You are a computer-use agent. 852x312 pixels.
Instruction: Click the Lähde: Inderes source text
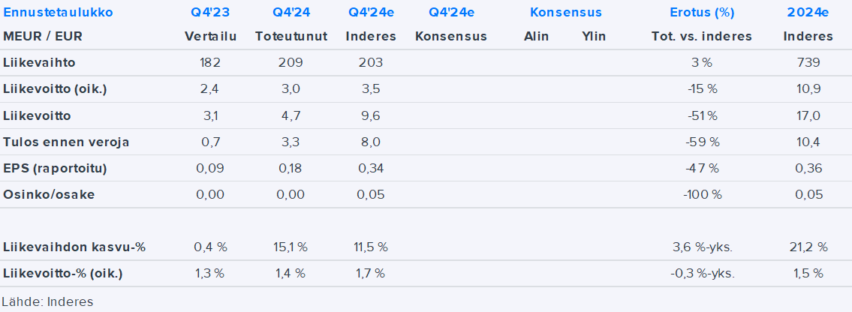tap(47, 301)
